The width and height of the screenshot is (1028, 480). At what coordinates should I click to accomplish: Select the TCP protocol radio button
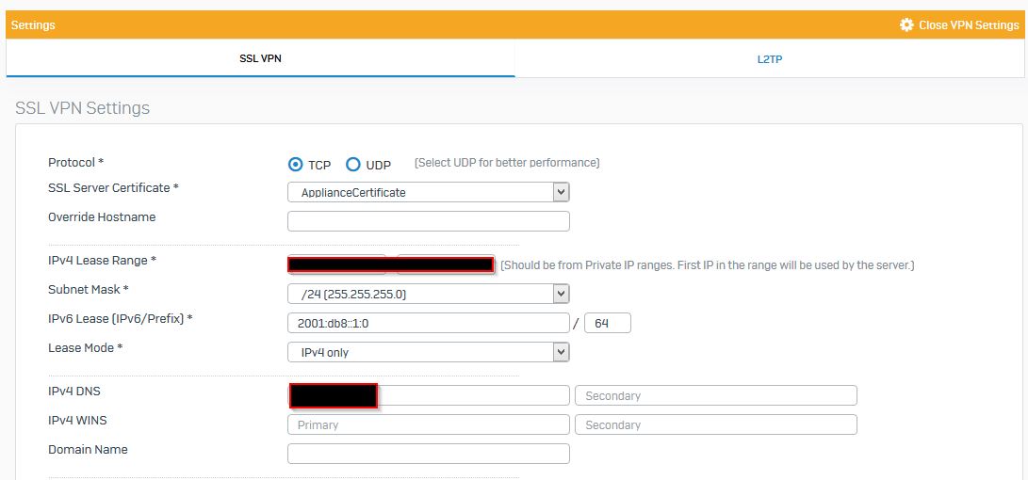(x=296, y=165)
